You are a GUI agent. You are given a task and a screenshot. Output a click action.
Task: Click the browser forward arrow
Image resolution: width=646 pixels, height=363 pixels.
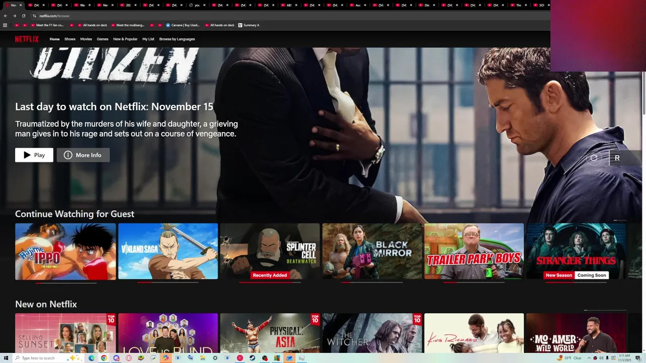tap(15, 16)
